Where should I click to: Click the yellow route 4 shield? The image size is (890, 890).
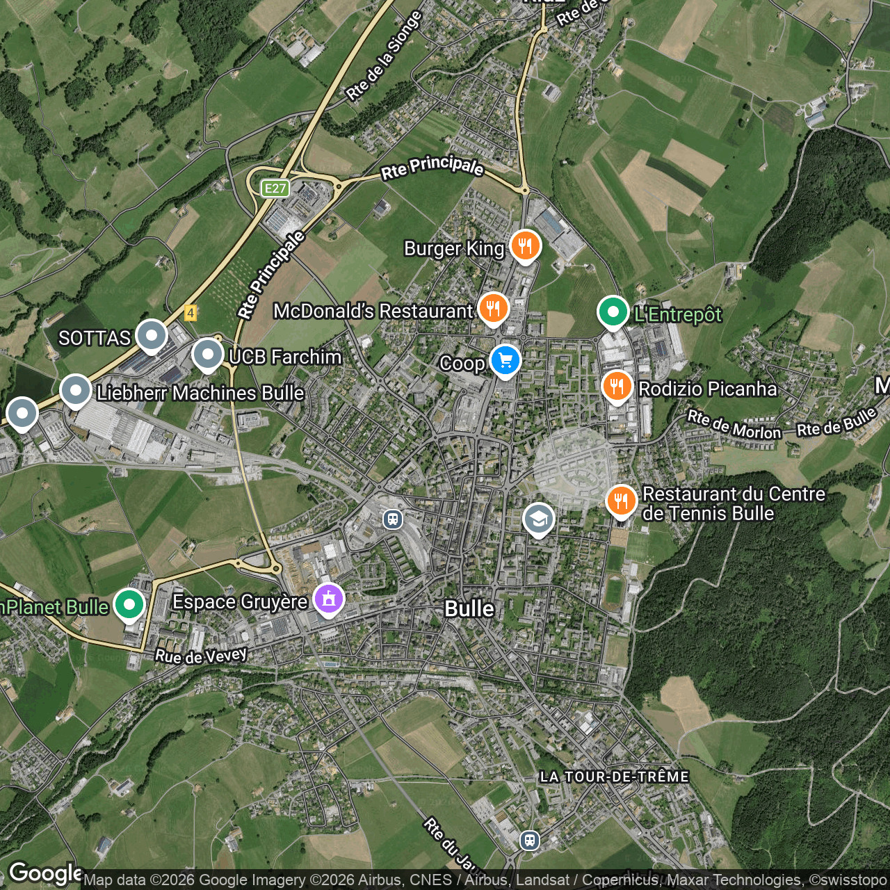191,314
